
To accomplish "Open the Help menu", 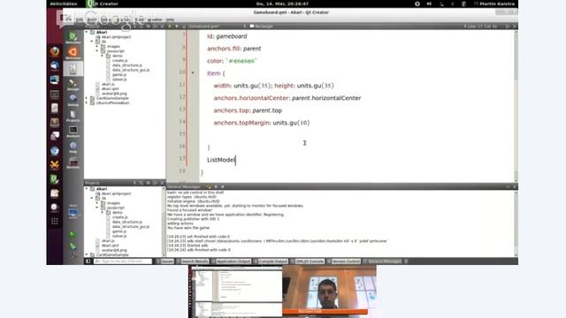I will point(170,19).
